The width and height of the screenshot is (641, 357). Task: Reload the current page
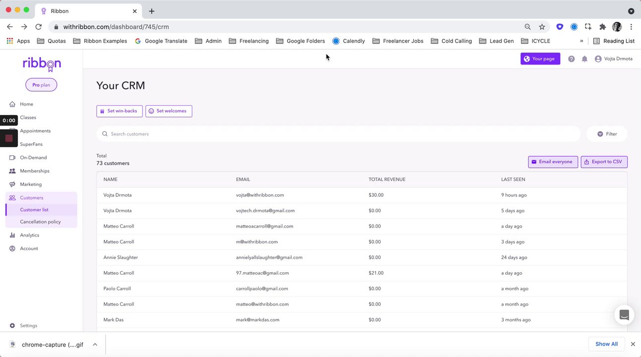[38, 27]
